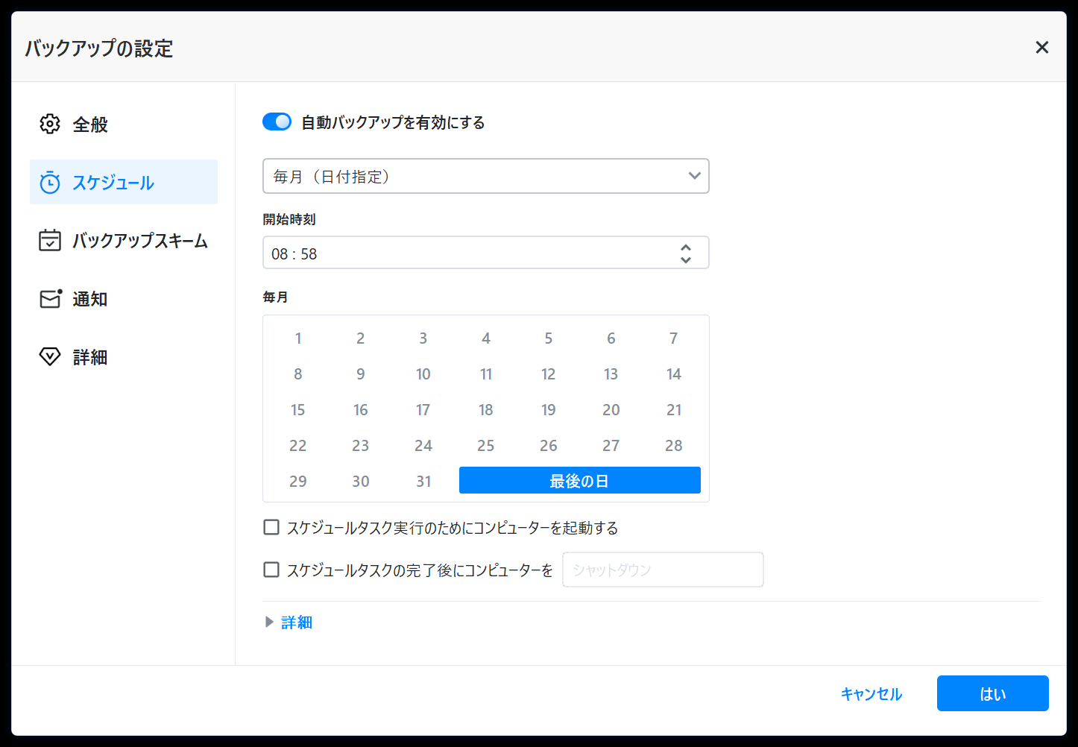This screenshot has width=1078, height=747.
Task: Click the clock icon beside スケジュール
Action: [x=50, y=183]
